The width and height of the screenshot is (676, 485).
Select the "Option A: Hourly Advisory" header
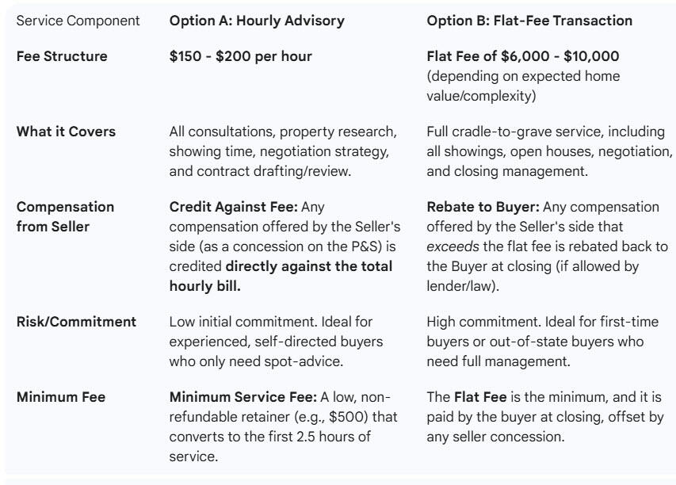257,21
